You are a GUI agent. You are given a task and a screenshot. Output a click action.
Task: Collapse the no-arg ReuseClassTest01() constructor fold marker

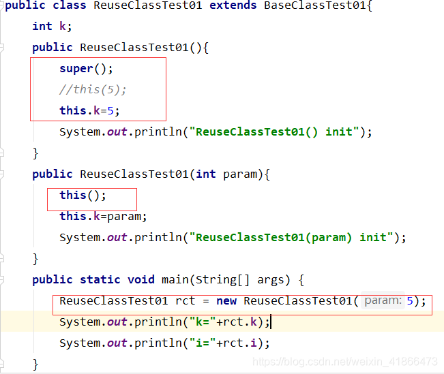1,47
